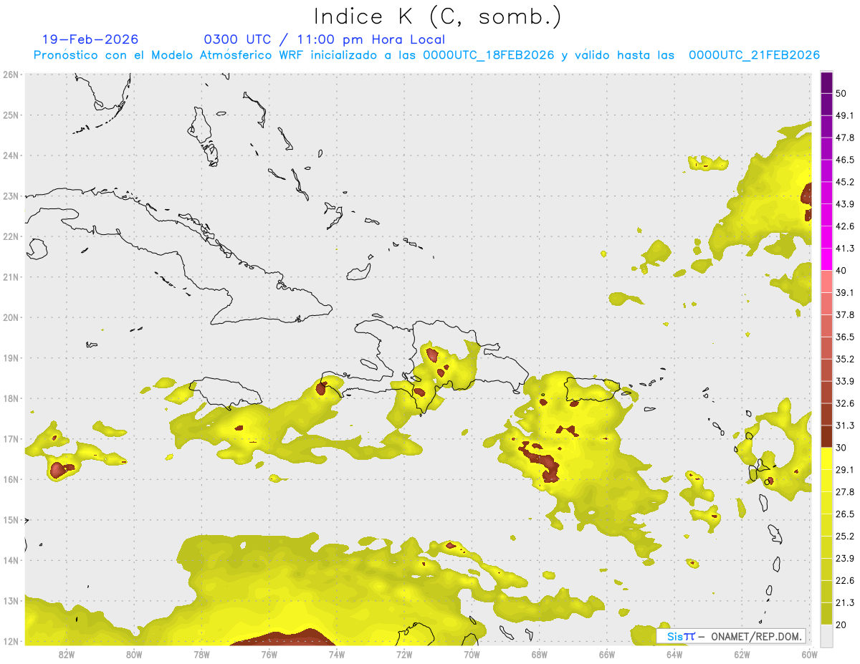Click the '24N' latitude label
Screen dimensions: 860x664
(11, 155)
